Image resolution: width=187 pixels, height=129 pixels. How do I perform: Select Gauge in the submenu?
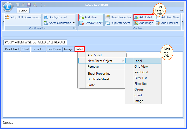point(143,89)
